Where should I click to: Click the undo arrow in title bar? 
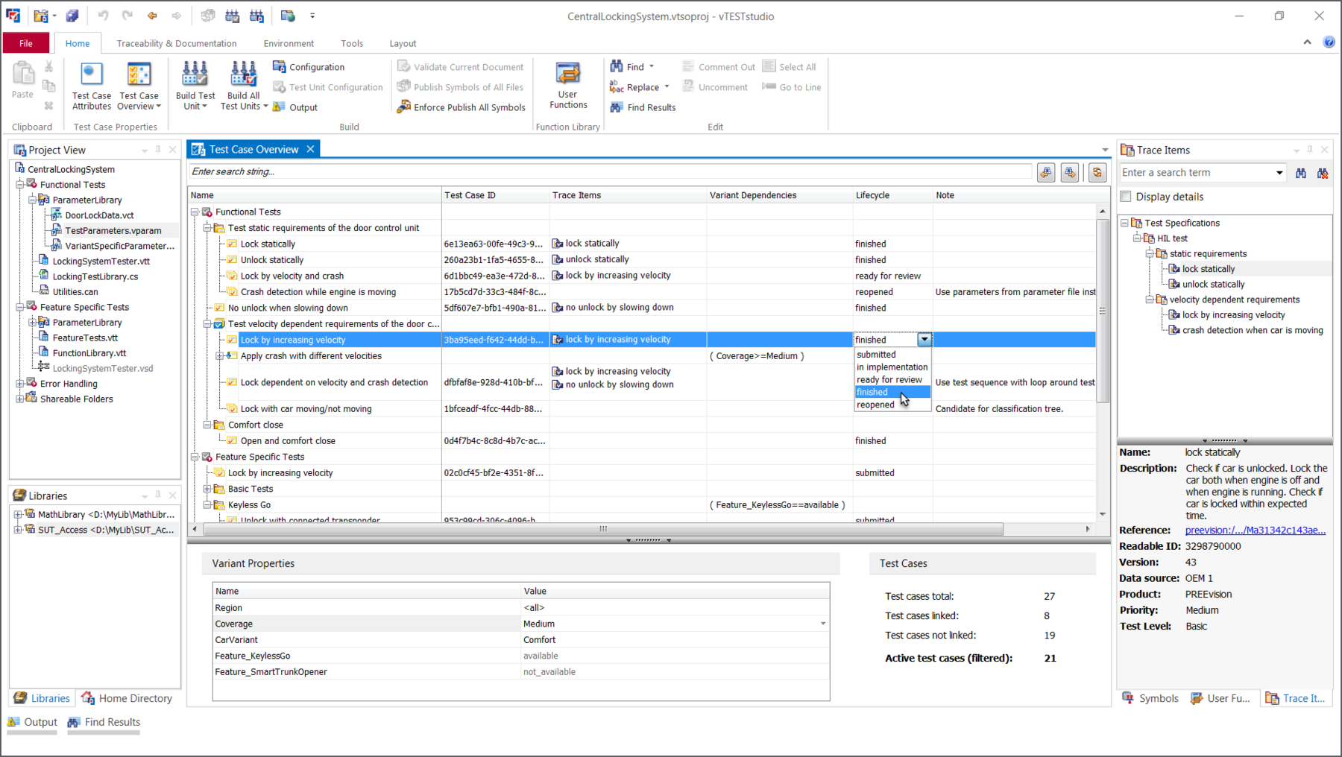103,16
